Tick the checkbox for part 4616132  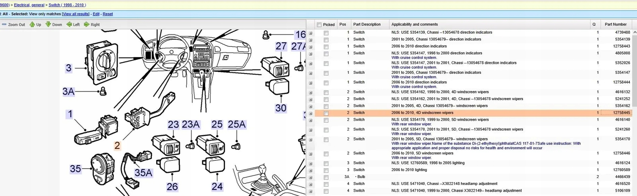(x=326, y=92)
